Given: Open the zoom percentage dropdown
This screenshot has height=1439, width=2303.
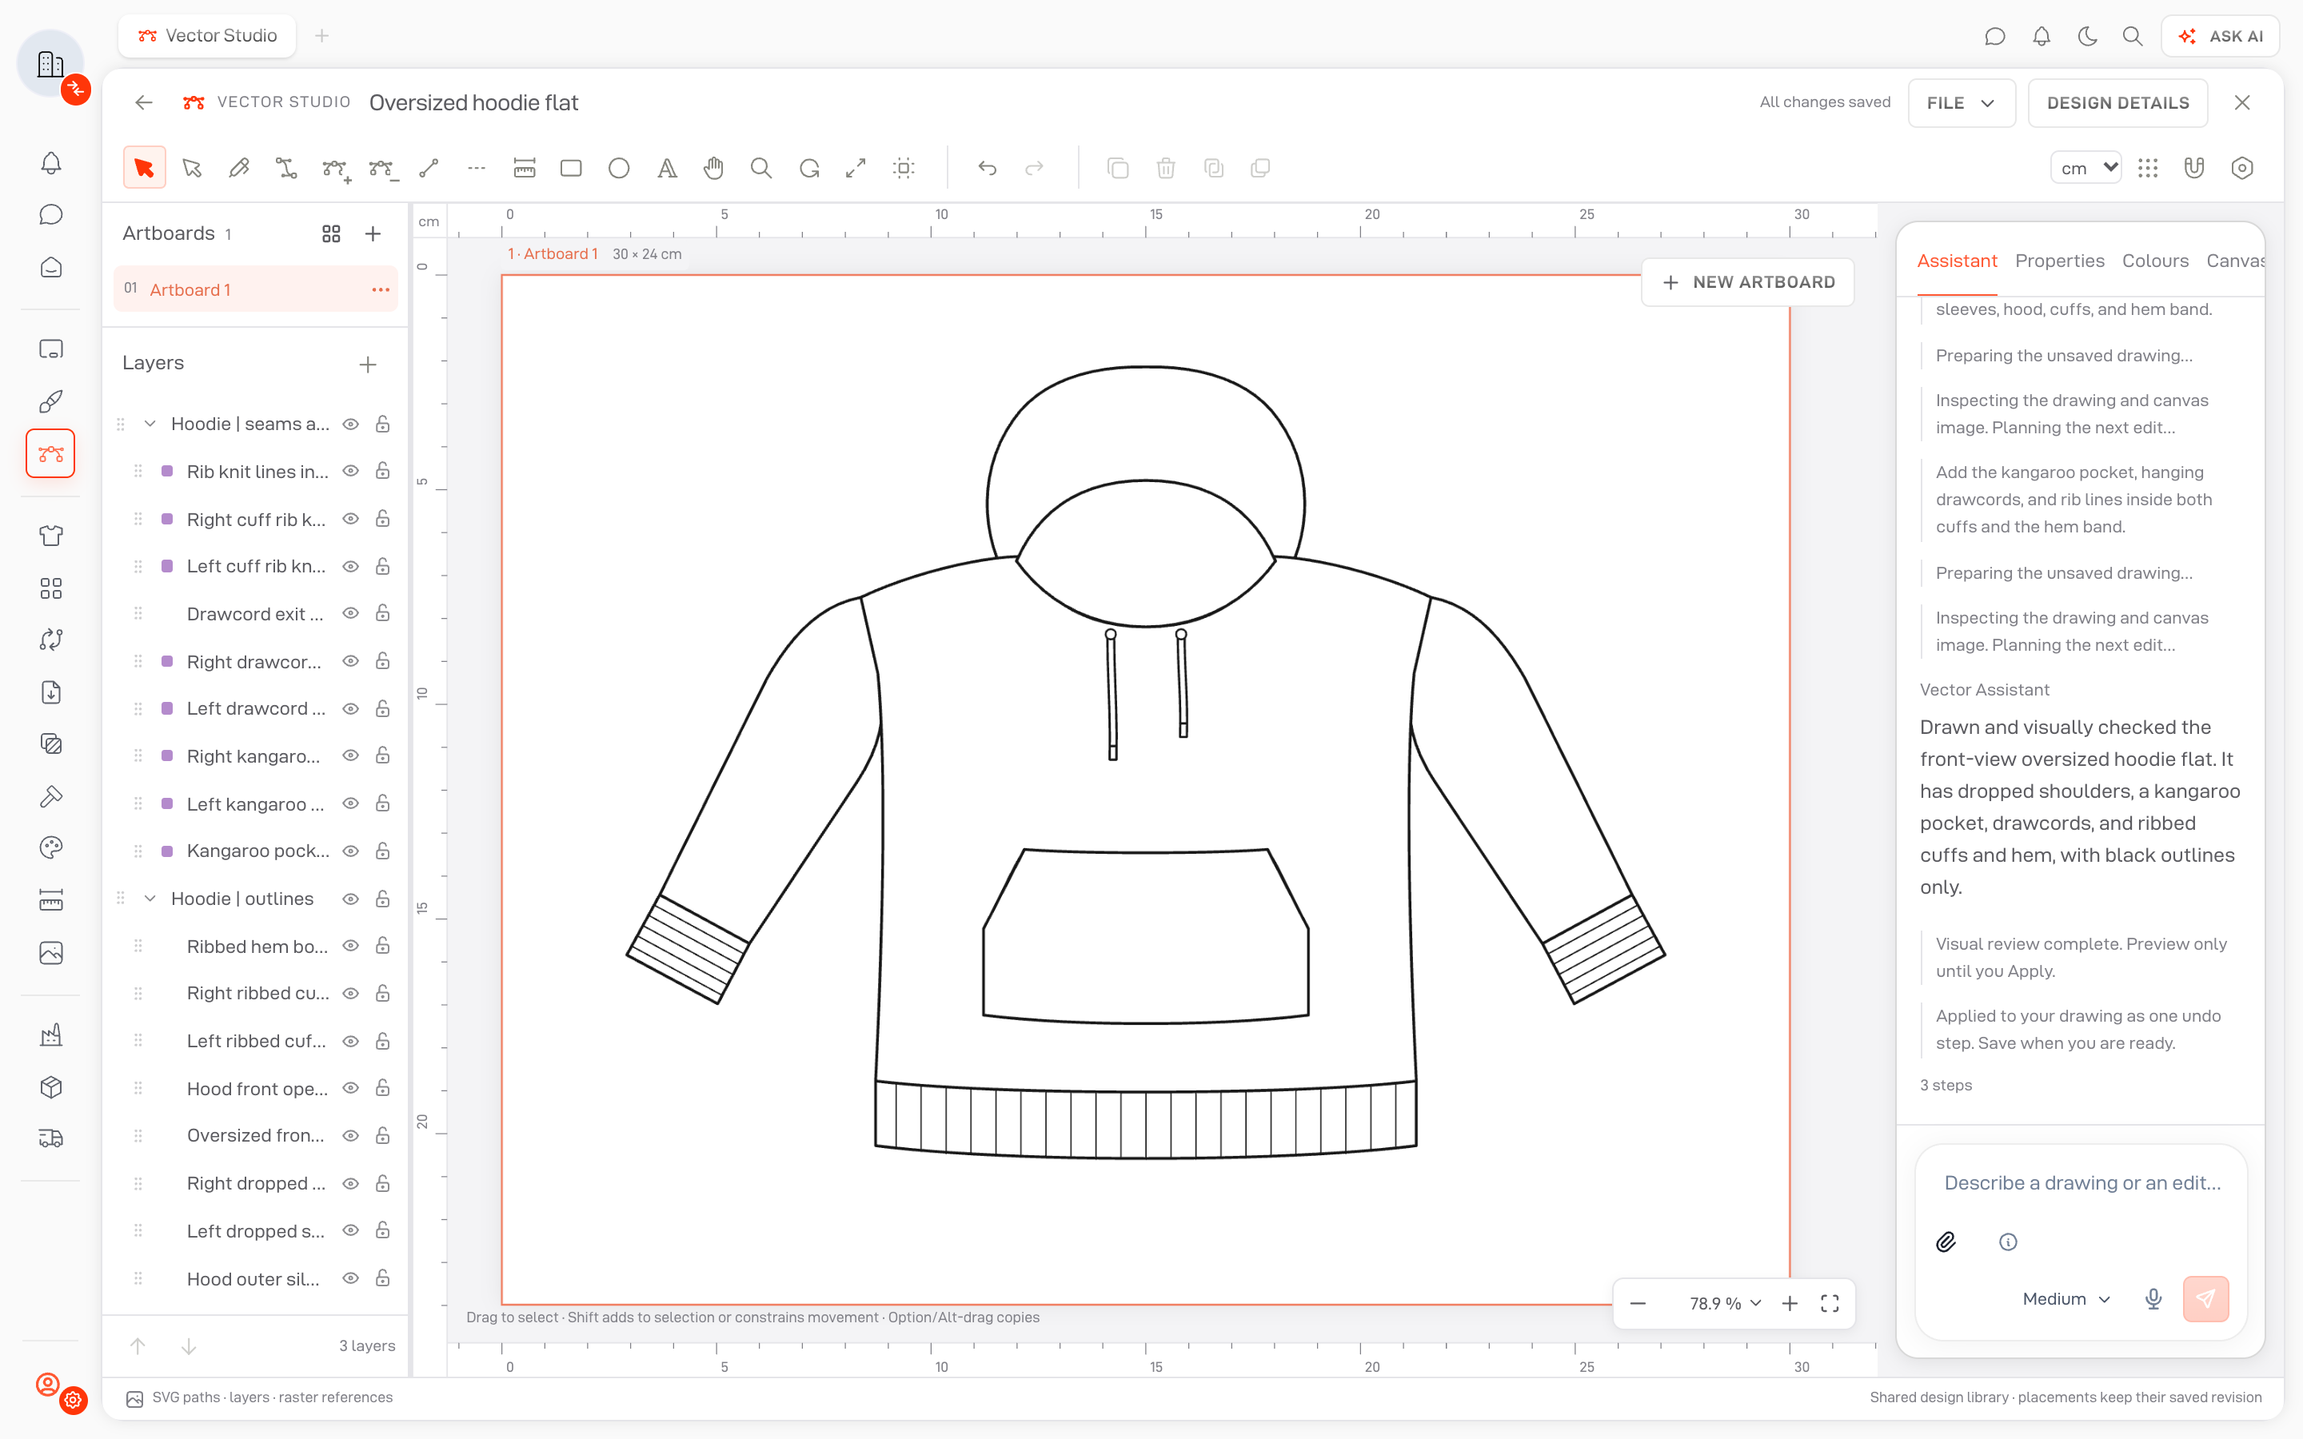Looking at the screenshot, I should pyautogui.click(x=1726, y=1303).
